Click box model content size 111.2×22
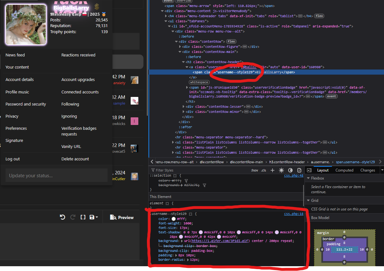The image size is (384, 271). coord(345,249)
